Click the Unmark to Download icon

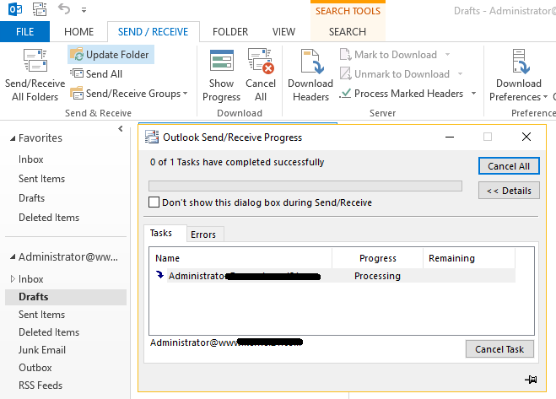(345, 73)
